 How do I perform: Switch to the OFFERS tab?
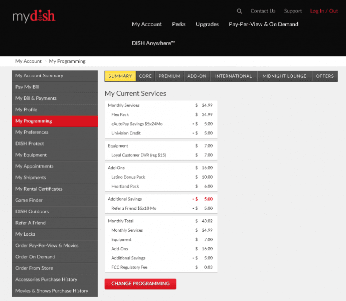click(x=325, y=76)
